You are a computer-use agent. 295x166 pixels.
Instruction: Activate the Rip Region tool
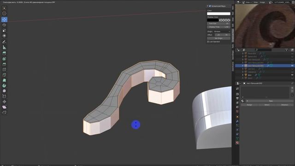tap(4, 113)
